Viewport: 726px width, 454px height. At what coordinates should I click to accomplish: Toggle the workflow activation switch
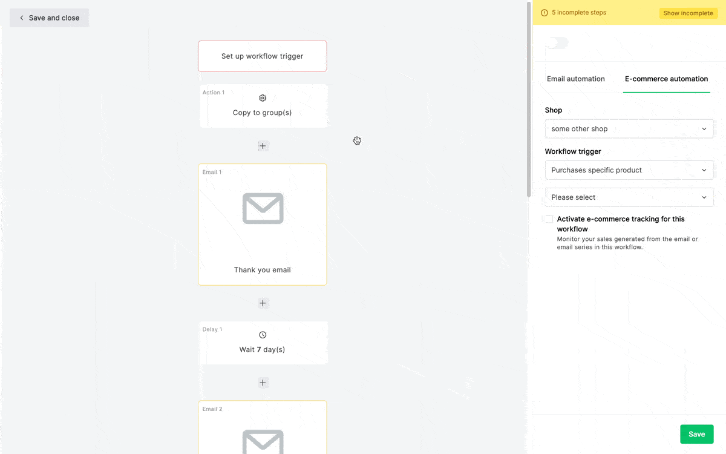[557, 43]
